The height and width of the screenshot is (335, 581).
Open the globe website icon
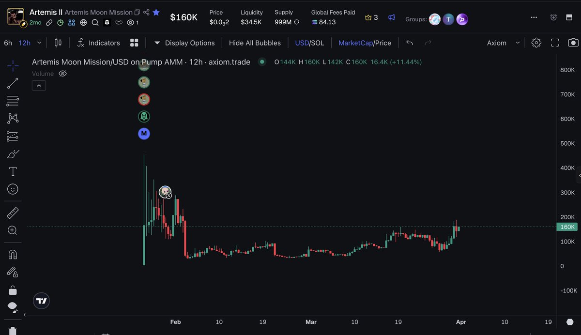pos(83,22)
